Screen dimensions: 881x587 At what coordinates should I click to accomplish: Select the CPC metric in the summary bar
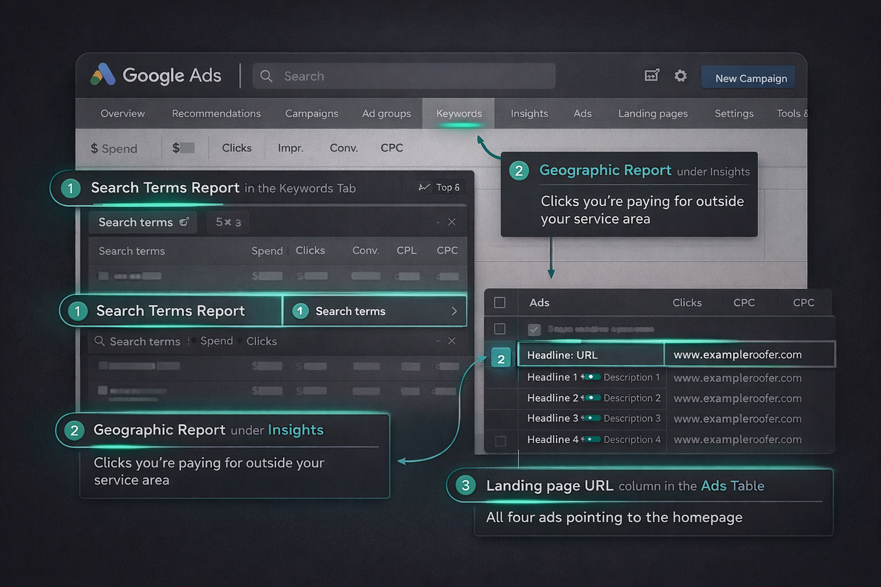click(392, 148)
